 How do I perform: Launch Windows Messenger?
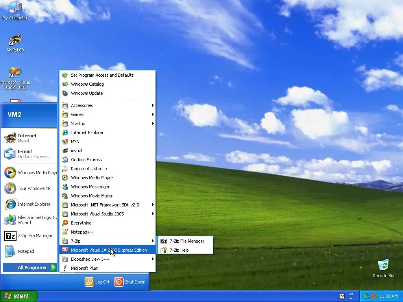(107, 187)
